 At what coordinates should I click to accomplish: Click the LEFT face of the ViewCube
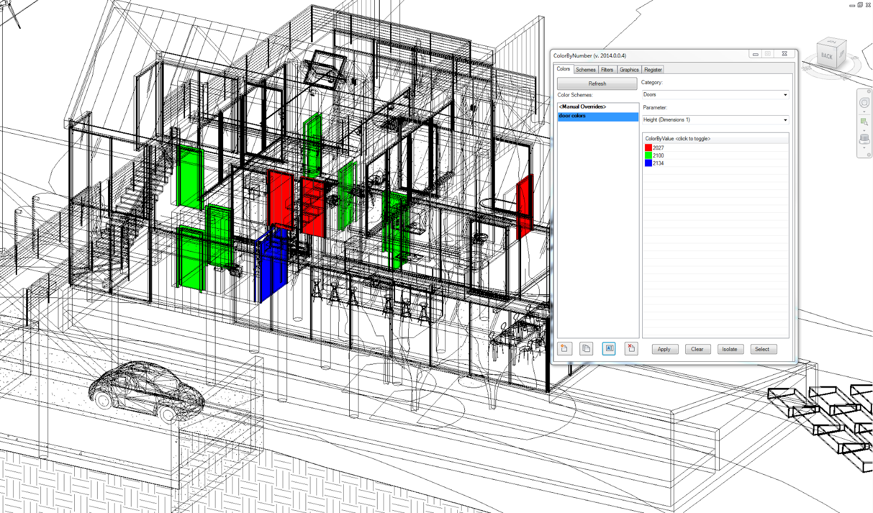[x=842, y=54]
